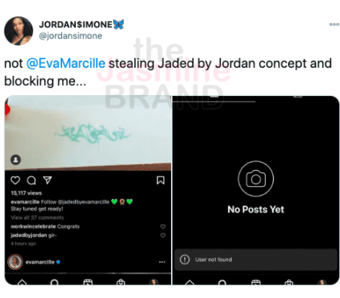Share the post with paper plane icon

tap(47, 180)
